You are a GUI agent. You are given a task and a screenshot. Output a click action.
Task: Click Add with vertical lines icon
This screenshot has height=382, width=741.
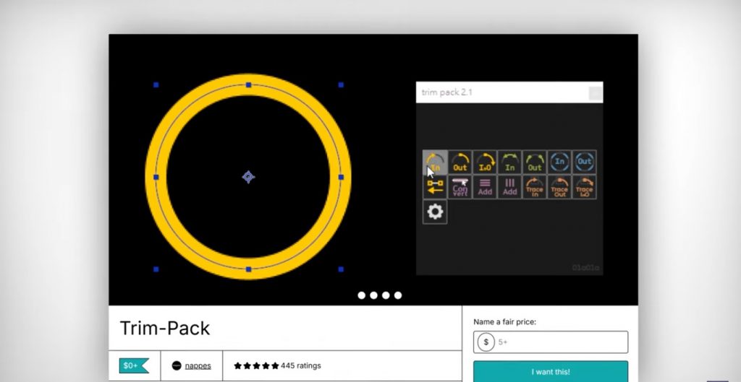click(x=509, y=187)
